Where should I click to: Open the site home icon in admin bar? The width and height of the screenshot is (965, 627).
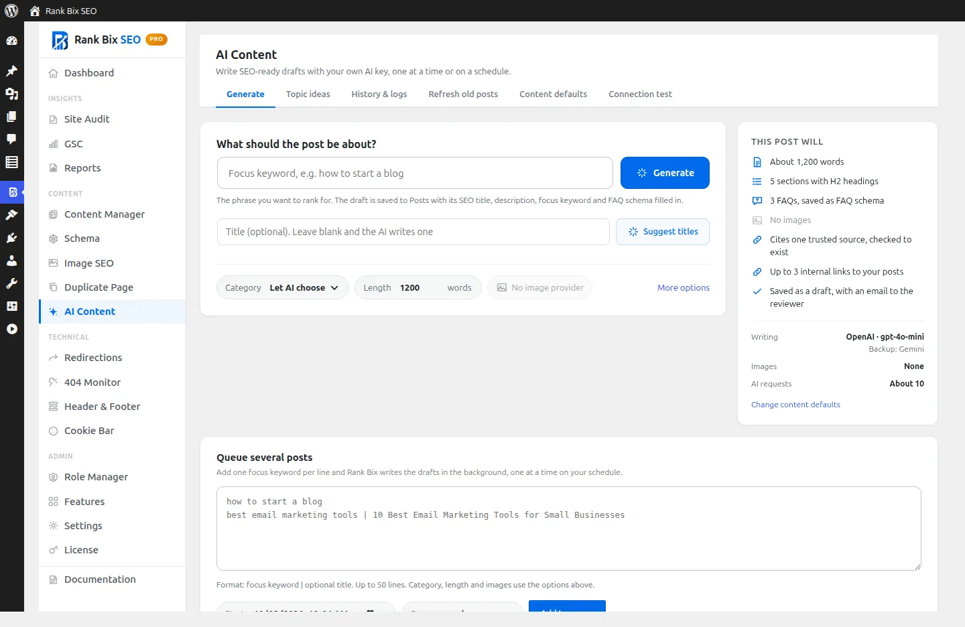tap(35, 11)
